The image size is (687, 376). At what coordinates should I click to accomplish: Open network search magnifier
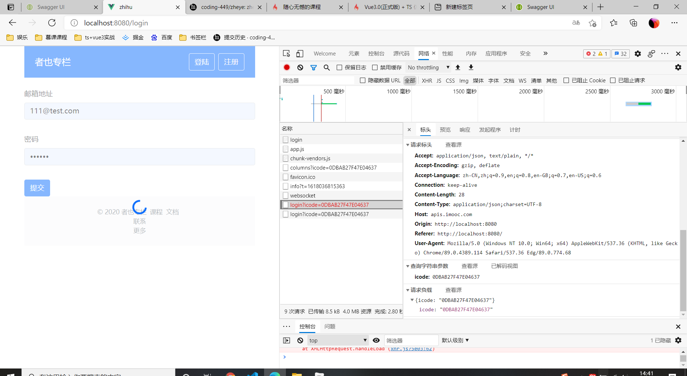327,67
